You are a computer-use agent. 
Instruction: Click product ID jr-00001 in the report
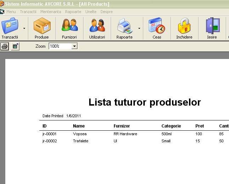click(x=50, y=134)
